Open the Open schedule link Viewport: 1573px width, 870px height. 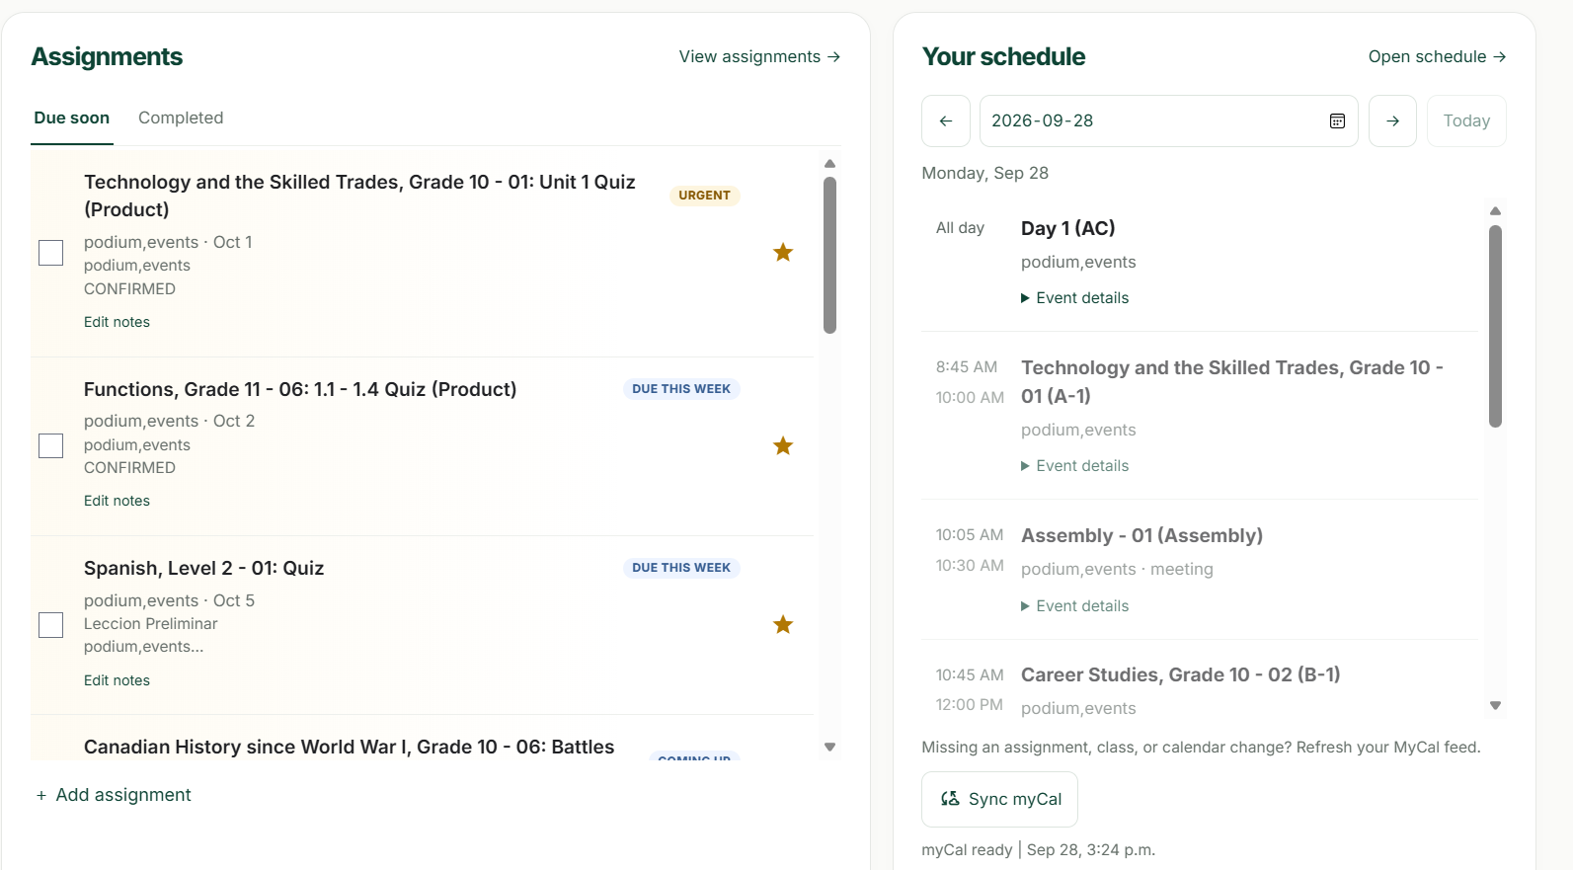click(1437, 56)
